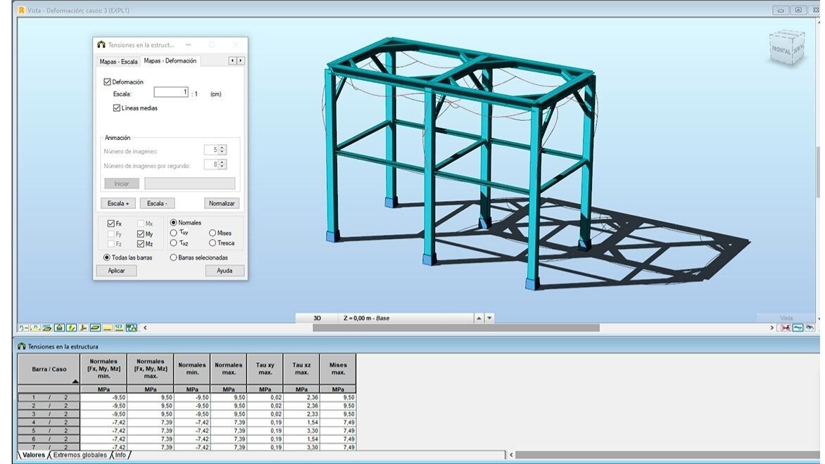Restore the Vista window with restore button
Image resolution: width=825 pixels, height=464 pixels.
pos(798,10)
